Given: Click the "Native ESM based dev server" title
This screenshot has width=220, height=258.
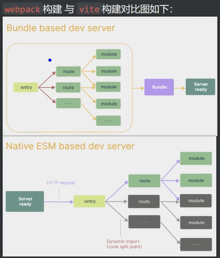Looking at the screenshot, I should [70, 146].
